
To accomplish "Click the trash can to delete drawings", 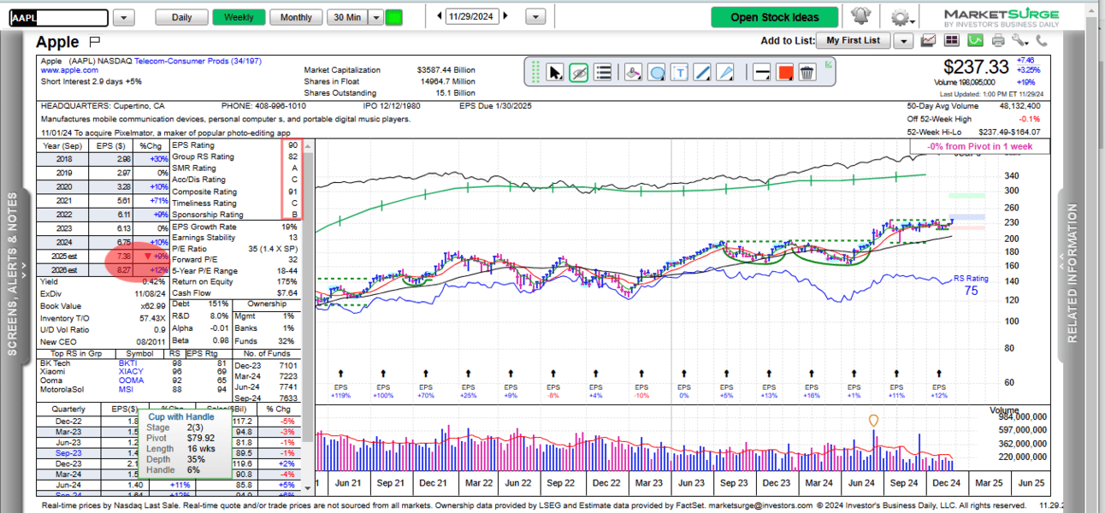I will coord(807,73).
